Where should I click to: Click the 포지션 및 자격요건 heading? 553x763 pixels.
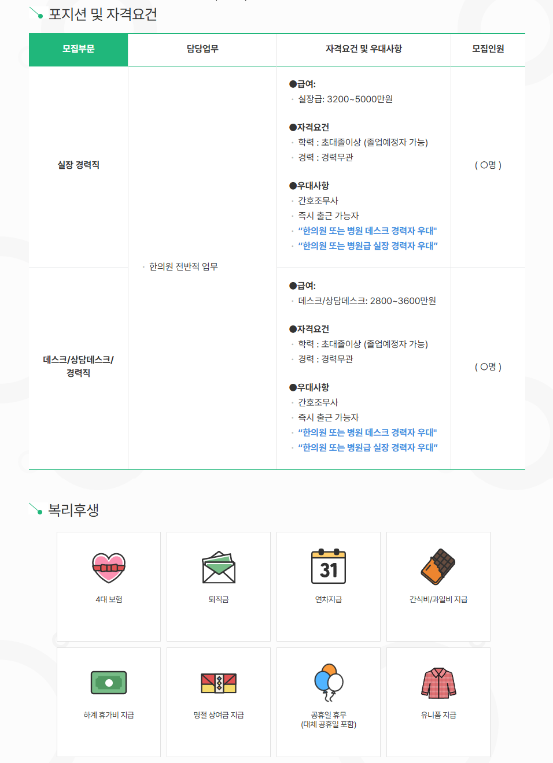[103, 14]
